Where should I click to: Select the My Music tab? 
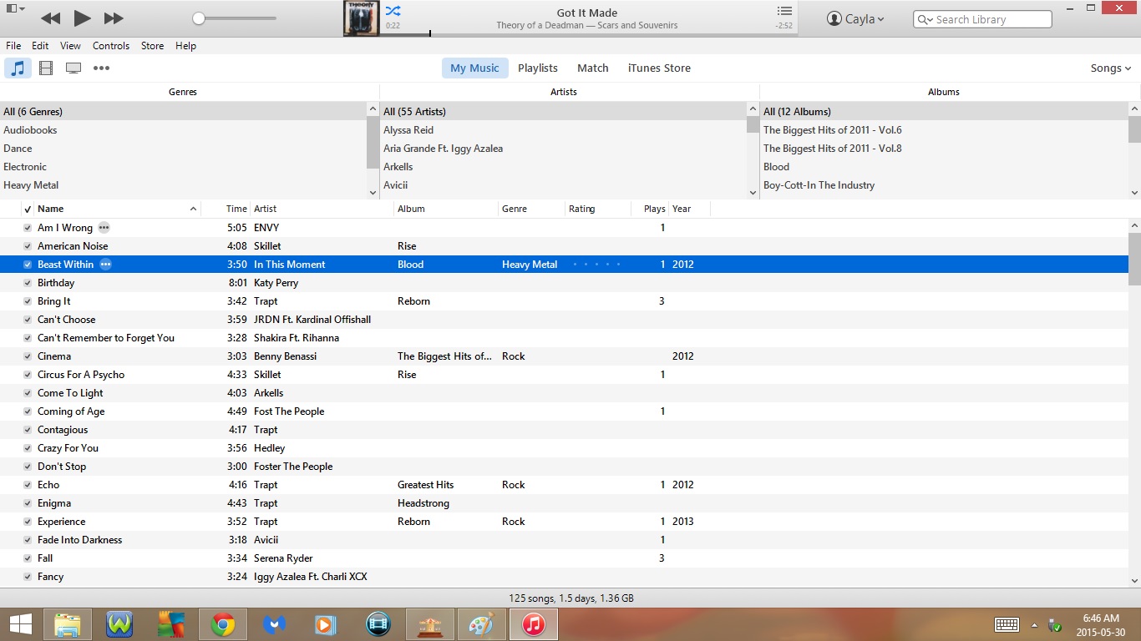(474, 68)
